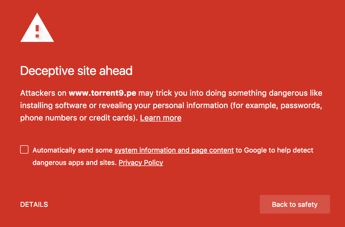Click the 'Automatically send some' checkbox label text
This screenshot has height=227, width=345.
tap(73, 150)
